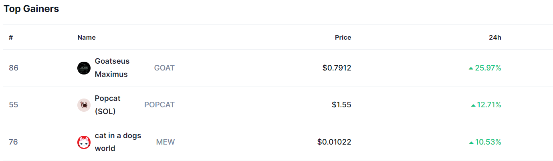Click the $1.55 price value

coord(341,105)
